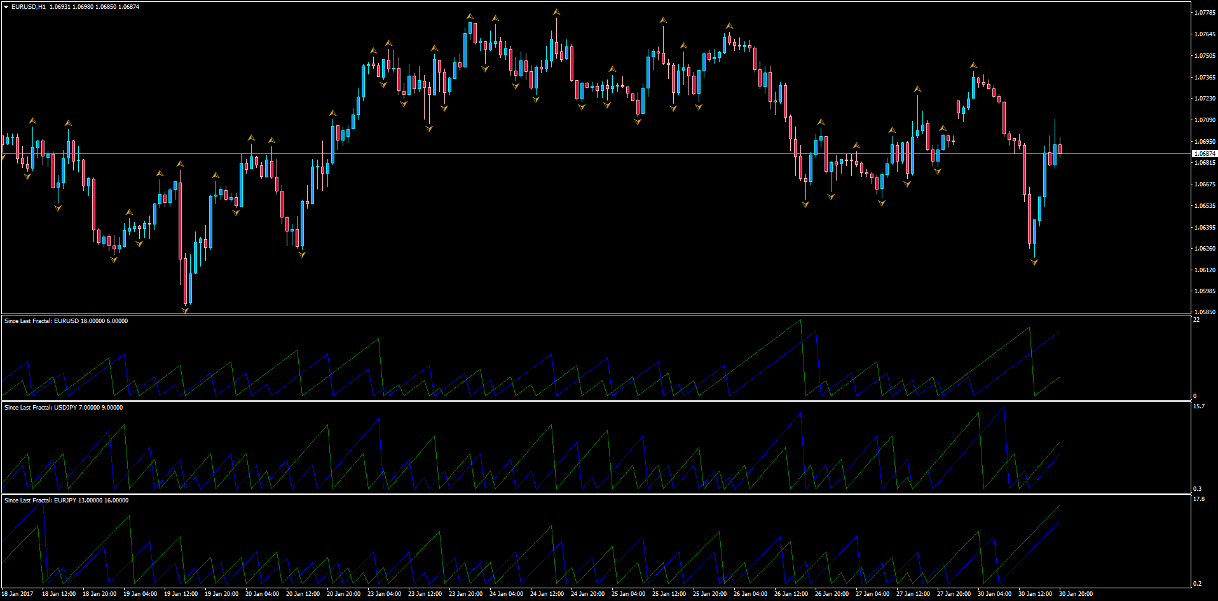
Task: Click the '30 Jan 12:00' time axis label
Action: (1036, 594)
